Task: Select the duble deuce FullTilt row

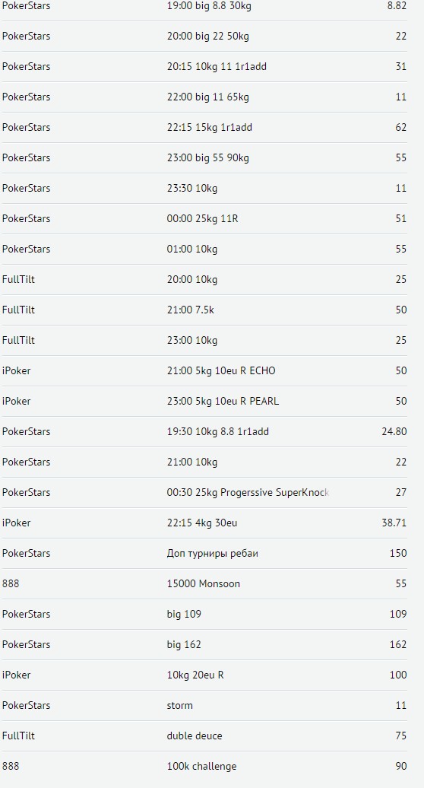Action: pyautogui.click(x=204, y=736)
